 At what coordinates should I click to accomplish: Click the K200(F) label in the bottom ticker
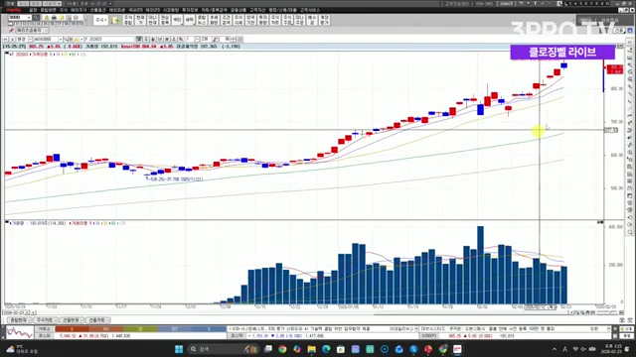pyautogui.click(x=429, y=336)
